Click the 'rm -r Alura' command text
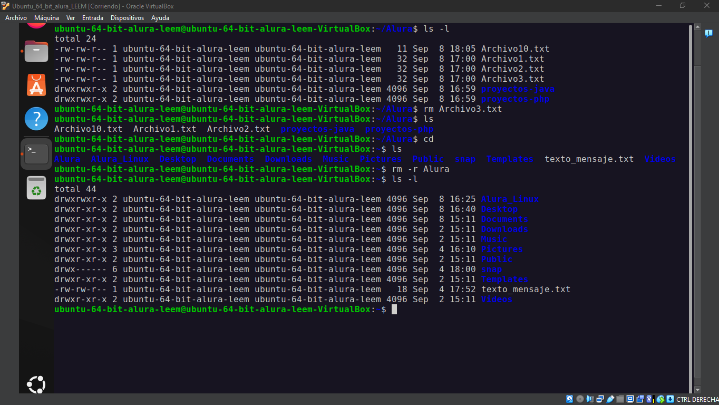The image size is (719, 405). [420, 169]
